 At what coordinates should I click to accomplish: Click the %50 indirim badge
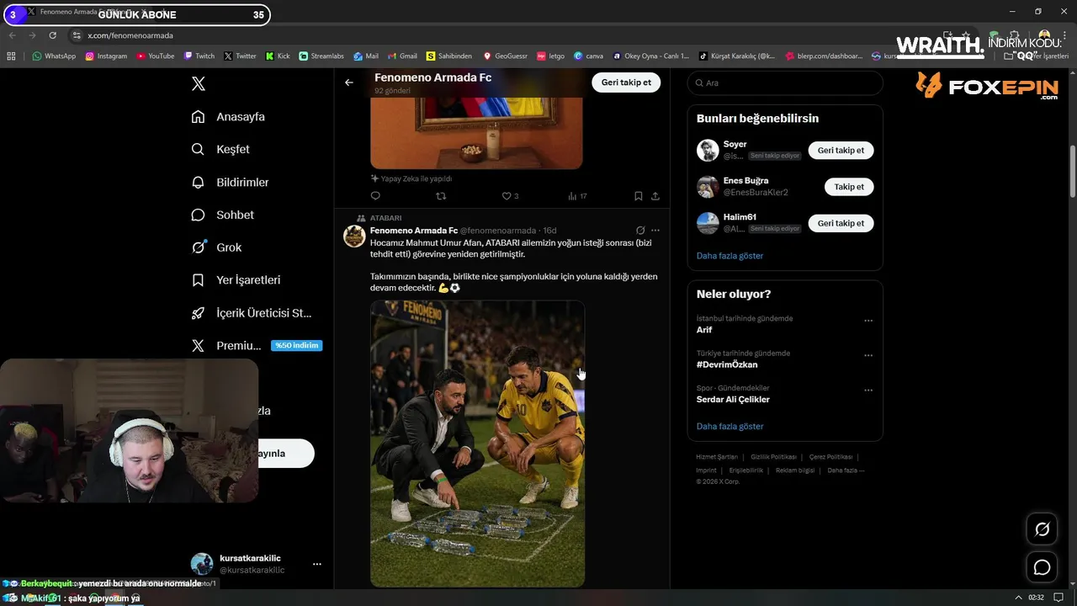point(296,345)
